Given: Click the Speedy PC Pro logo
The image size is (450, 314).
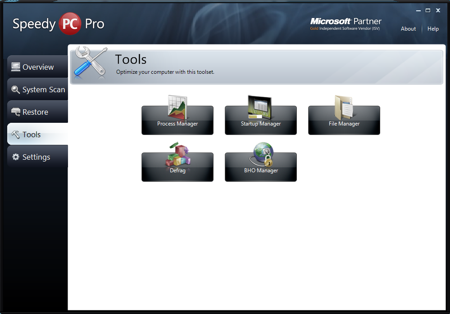Looking at the screenshot, I should [58, 23].
